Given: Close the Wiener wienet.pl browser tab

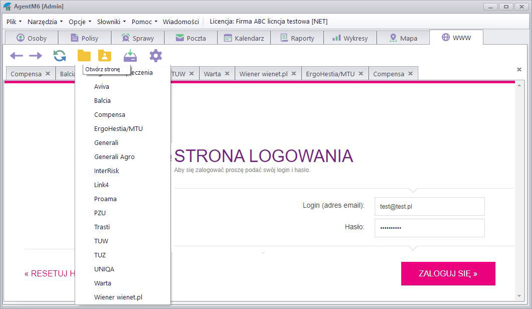Looking at the screenshot, I should click(294, 73).
